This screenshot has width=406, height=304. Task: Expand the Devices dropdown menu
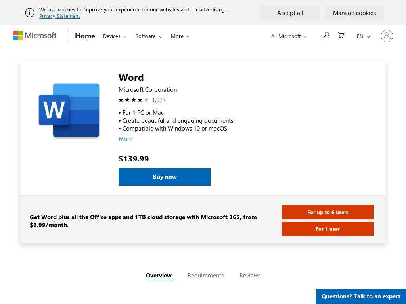click(115, 36)
